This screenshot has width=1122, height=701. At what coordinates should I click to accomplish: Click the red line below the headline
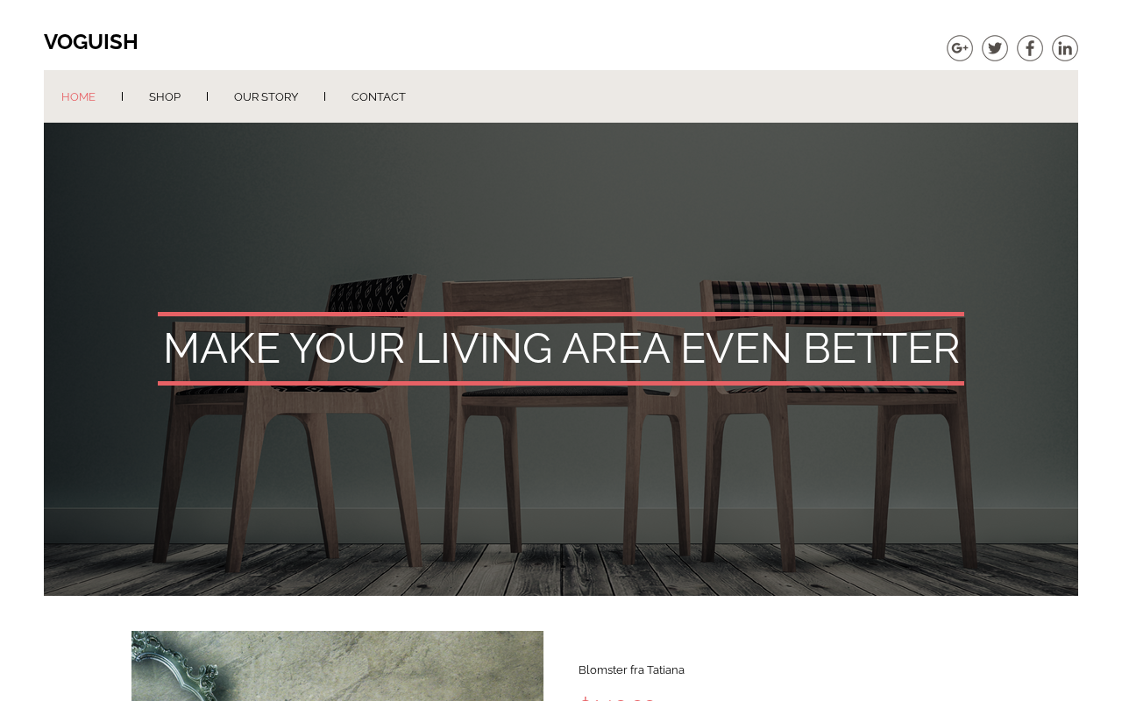coord(561,383)
